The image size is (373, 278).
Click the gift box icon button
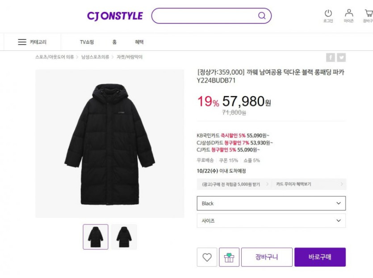[x=229, y=257]
